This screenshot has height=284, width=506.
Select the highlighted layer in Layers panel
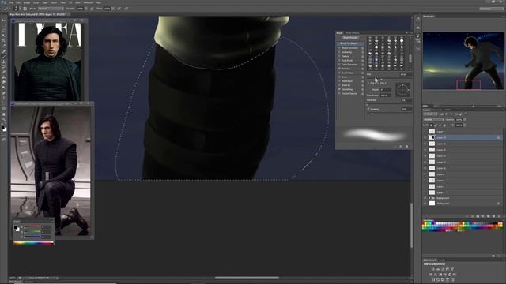[463, 137]
